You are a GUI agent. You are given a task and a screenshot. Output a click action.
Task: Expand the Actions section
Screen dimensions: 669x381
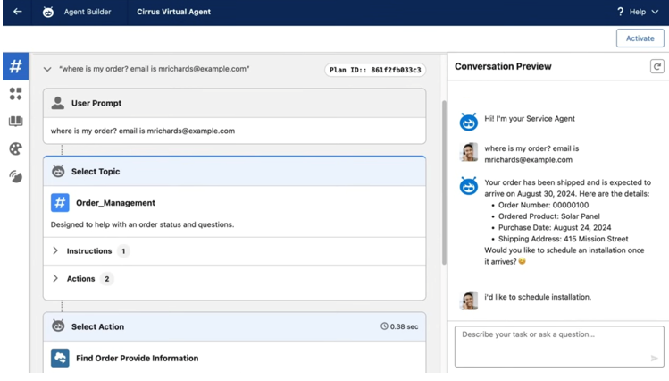(x=55, y=279)
